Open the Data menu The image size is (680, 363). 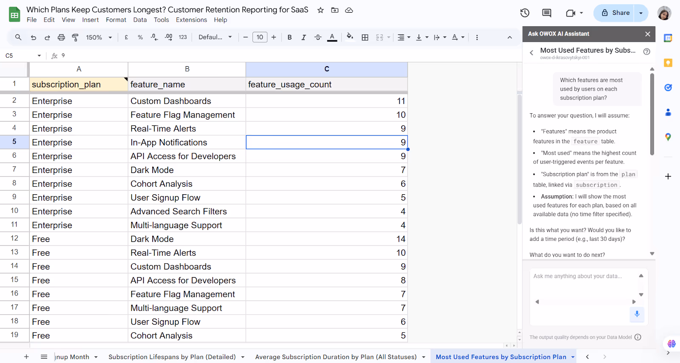point(140,20)
